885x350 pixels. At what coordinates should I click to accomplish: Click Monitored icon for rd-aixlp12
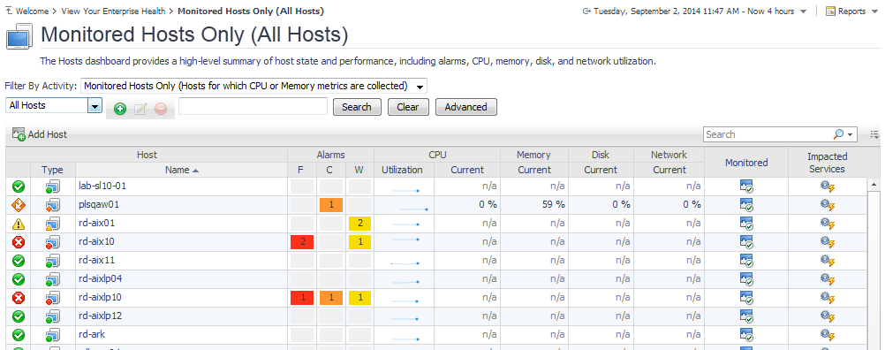746,316
